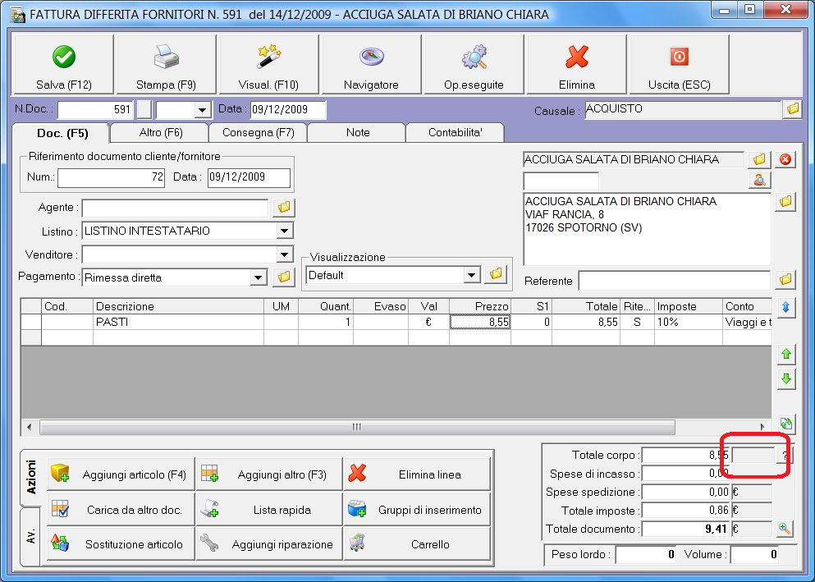This screenshot has width=815, height=582.
Task: Open the Agente lookup folder icon
Action: (x=284, y=208)
